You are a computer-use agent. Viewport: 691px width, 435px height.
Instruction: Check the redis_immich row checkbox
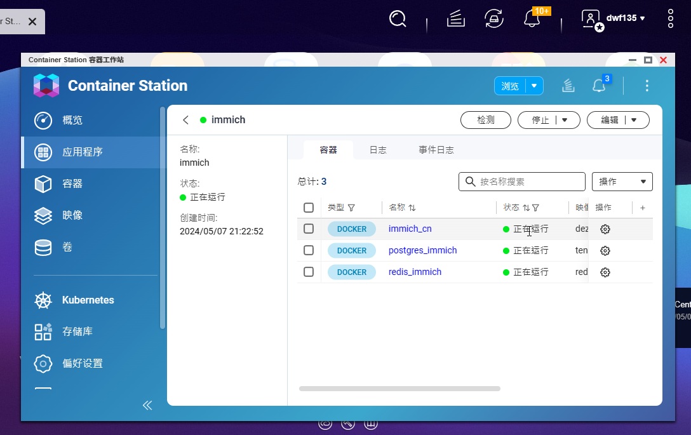309,272
